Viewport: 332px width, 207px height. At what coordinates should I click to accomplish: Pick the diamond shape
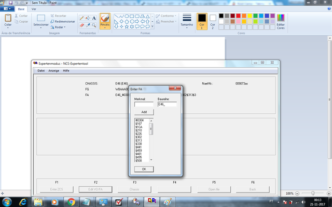click(x=121, y=21)
